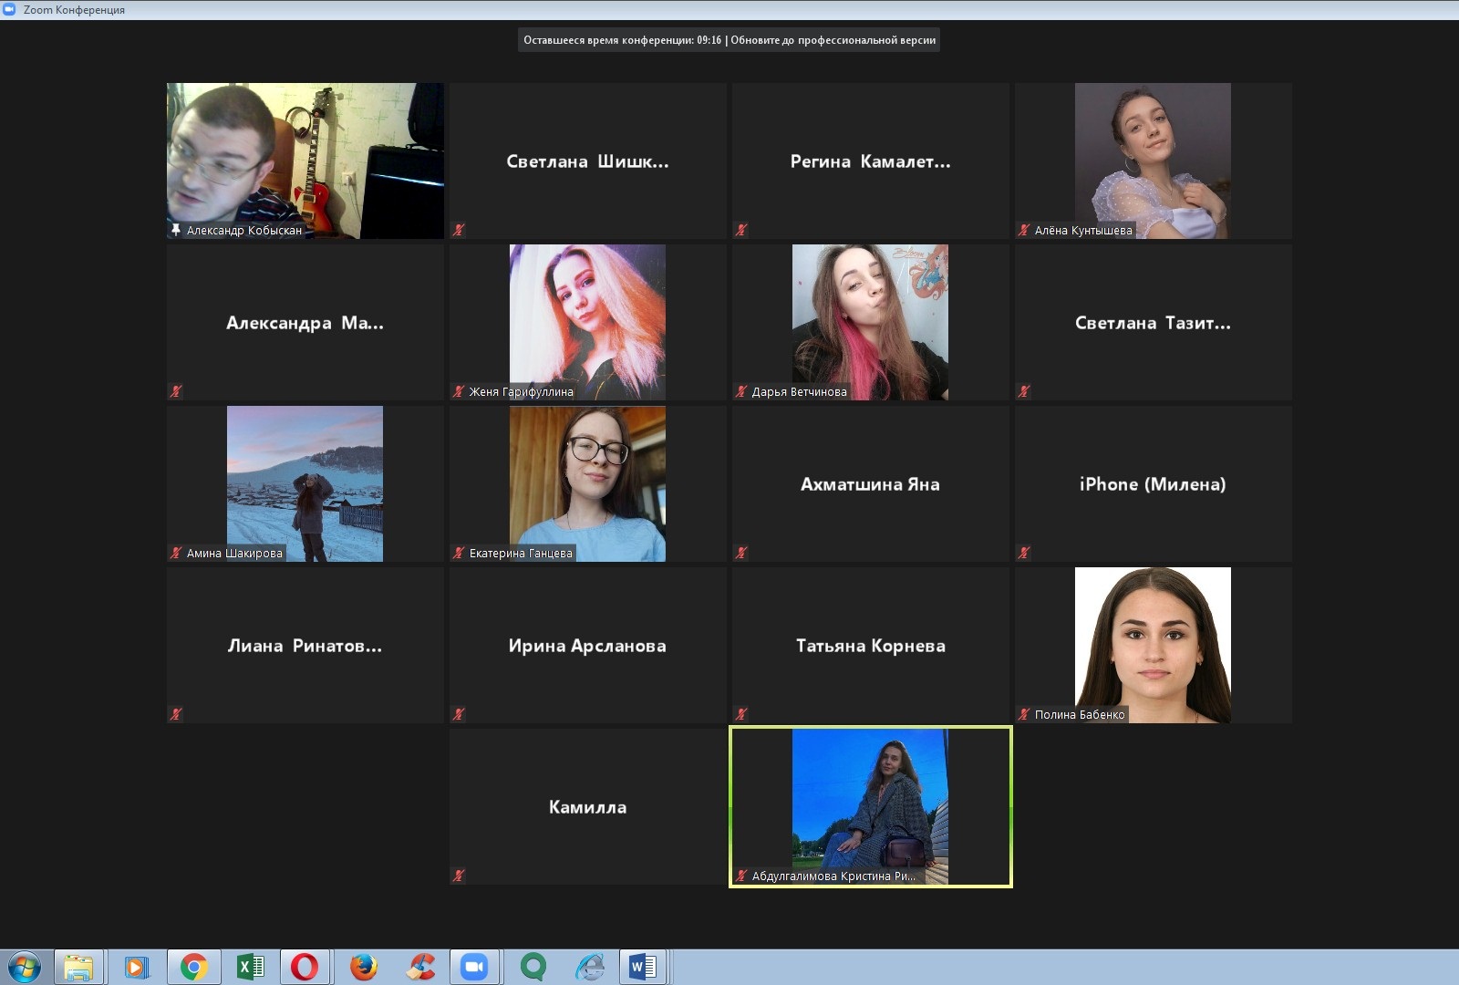1459x985 pixels.
Task: Open Opera browser in the taskbar
Action: pyautogui.click(x=305, y=967)
